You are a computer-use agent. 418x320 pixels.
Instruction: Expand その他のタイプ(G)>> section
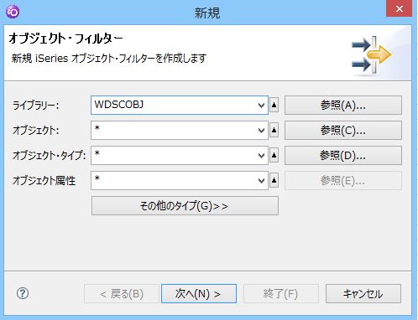point(185,206)
